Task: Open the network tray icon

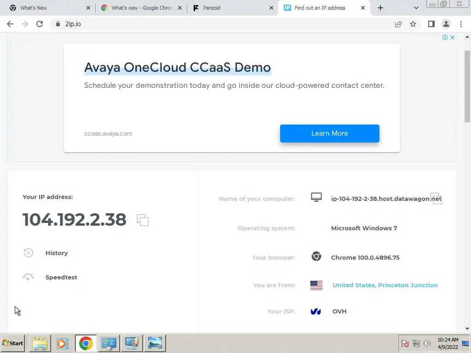Action: (416, 343)
